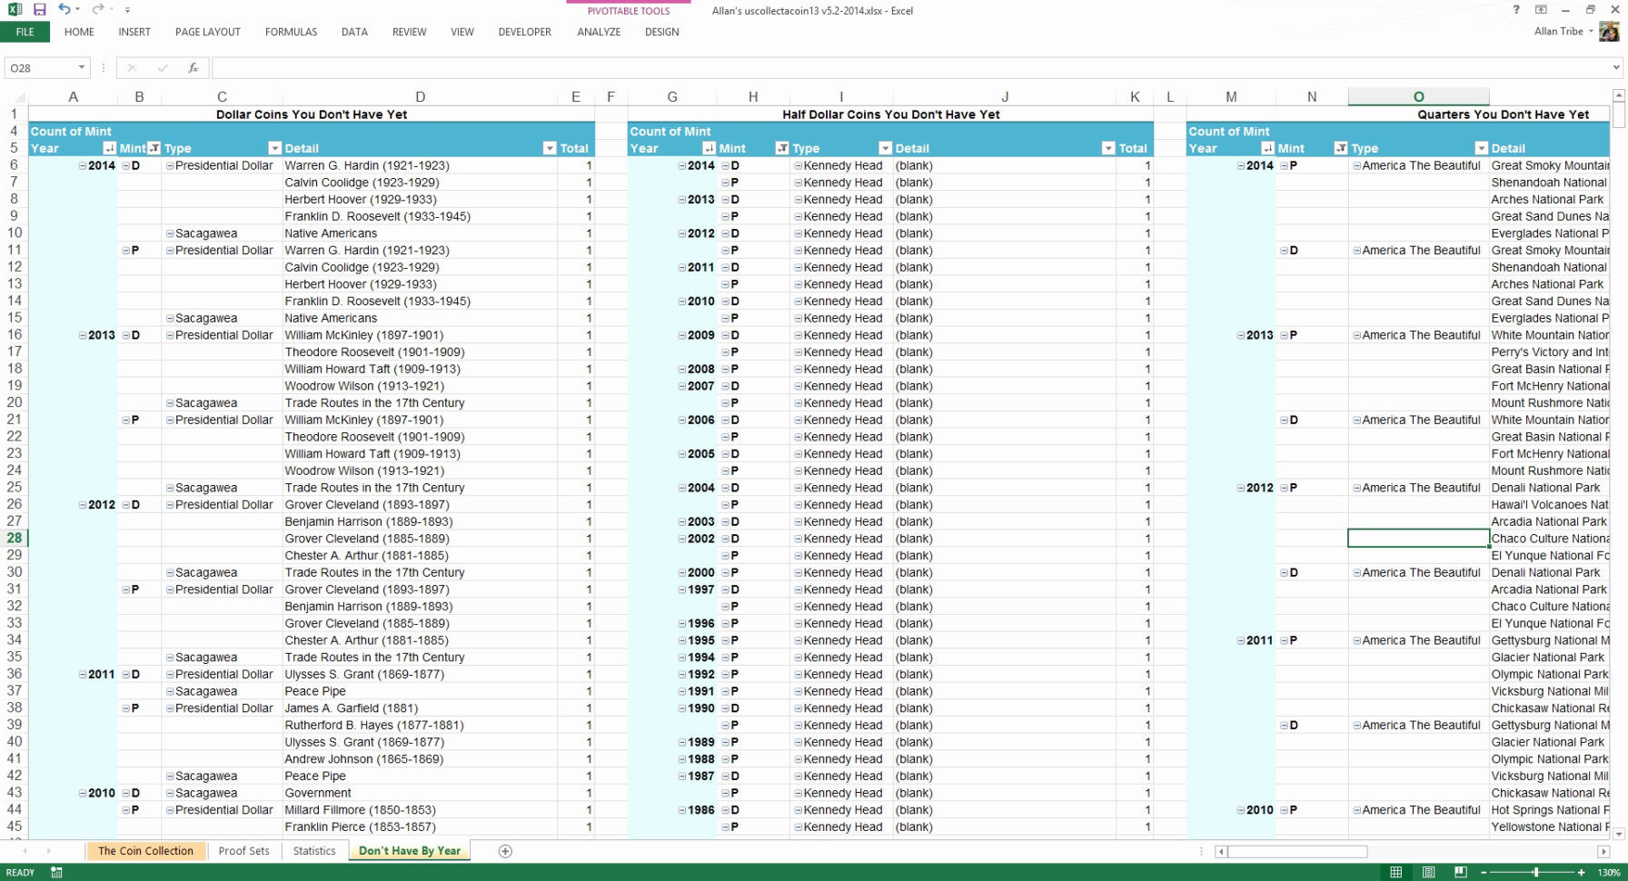Image resolution: width=1628 pixels, height=881 pixels.
Task: Open Ribbon Display Options
Action: pos(1541,10)
